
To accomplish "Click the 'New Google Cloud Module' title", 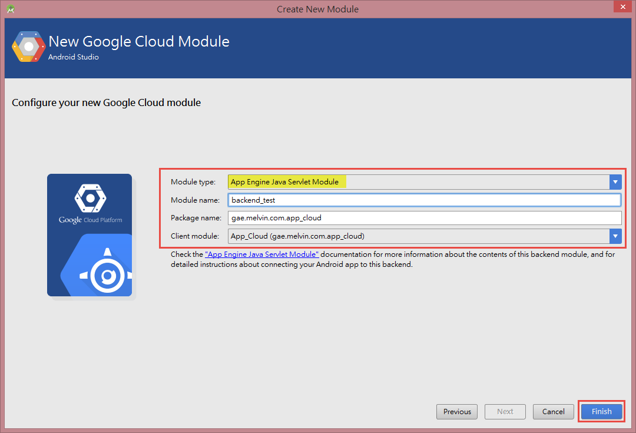I will (x=139, y=41).
